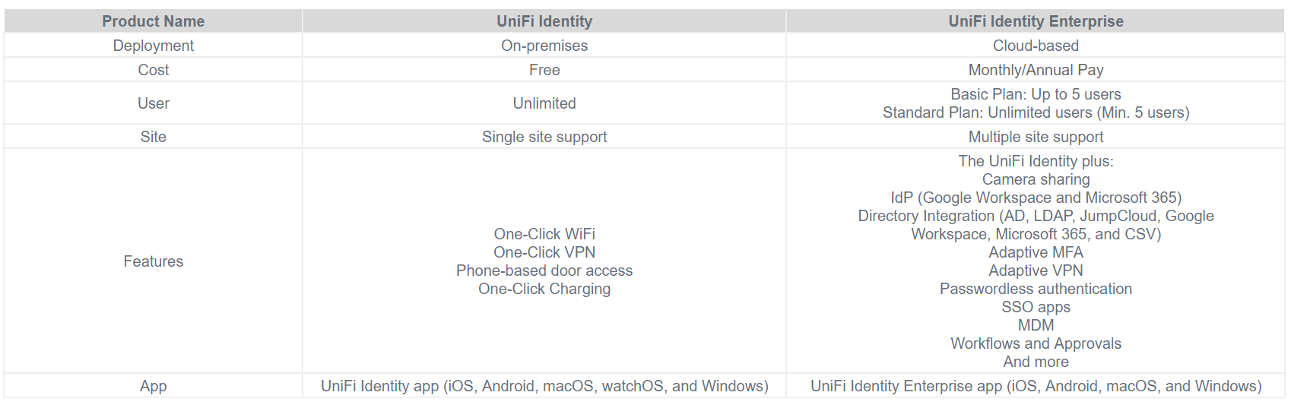This screenshot has height=405, width=1291.
Task: Click the Basic Plan: Up to 5 users text
Action: (1036, 94)
